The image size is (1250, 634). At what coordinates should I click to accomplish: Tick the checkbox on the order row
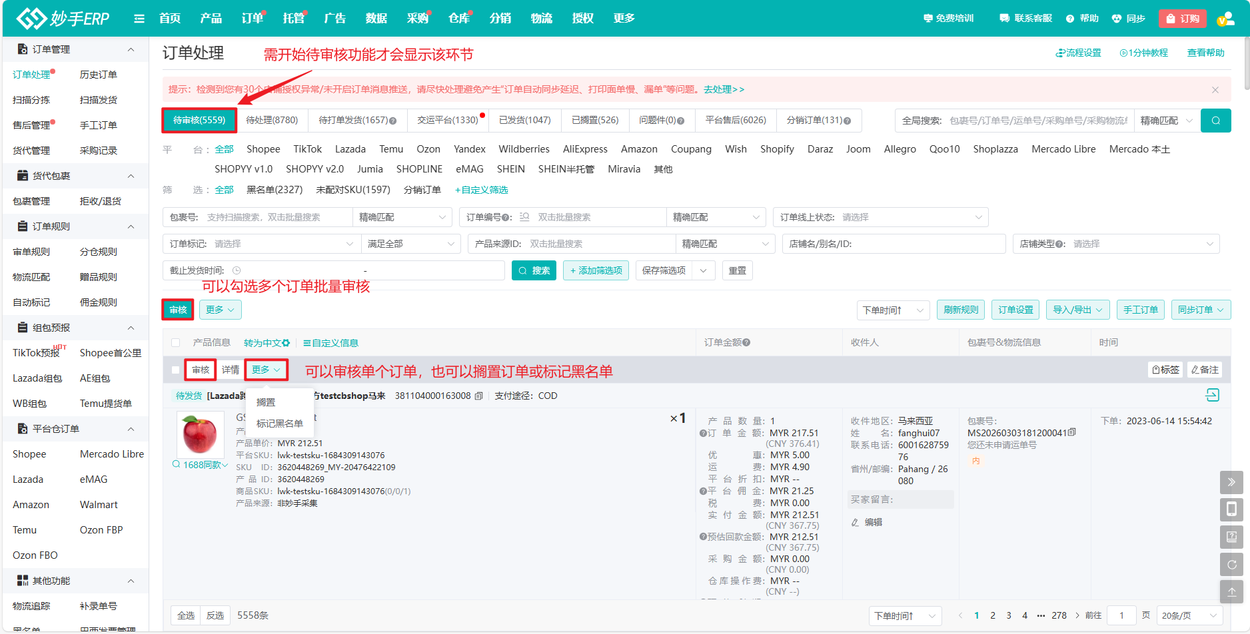point(176,370)
